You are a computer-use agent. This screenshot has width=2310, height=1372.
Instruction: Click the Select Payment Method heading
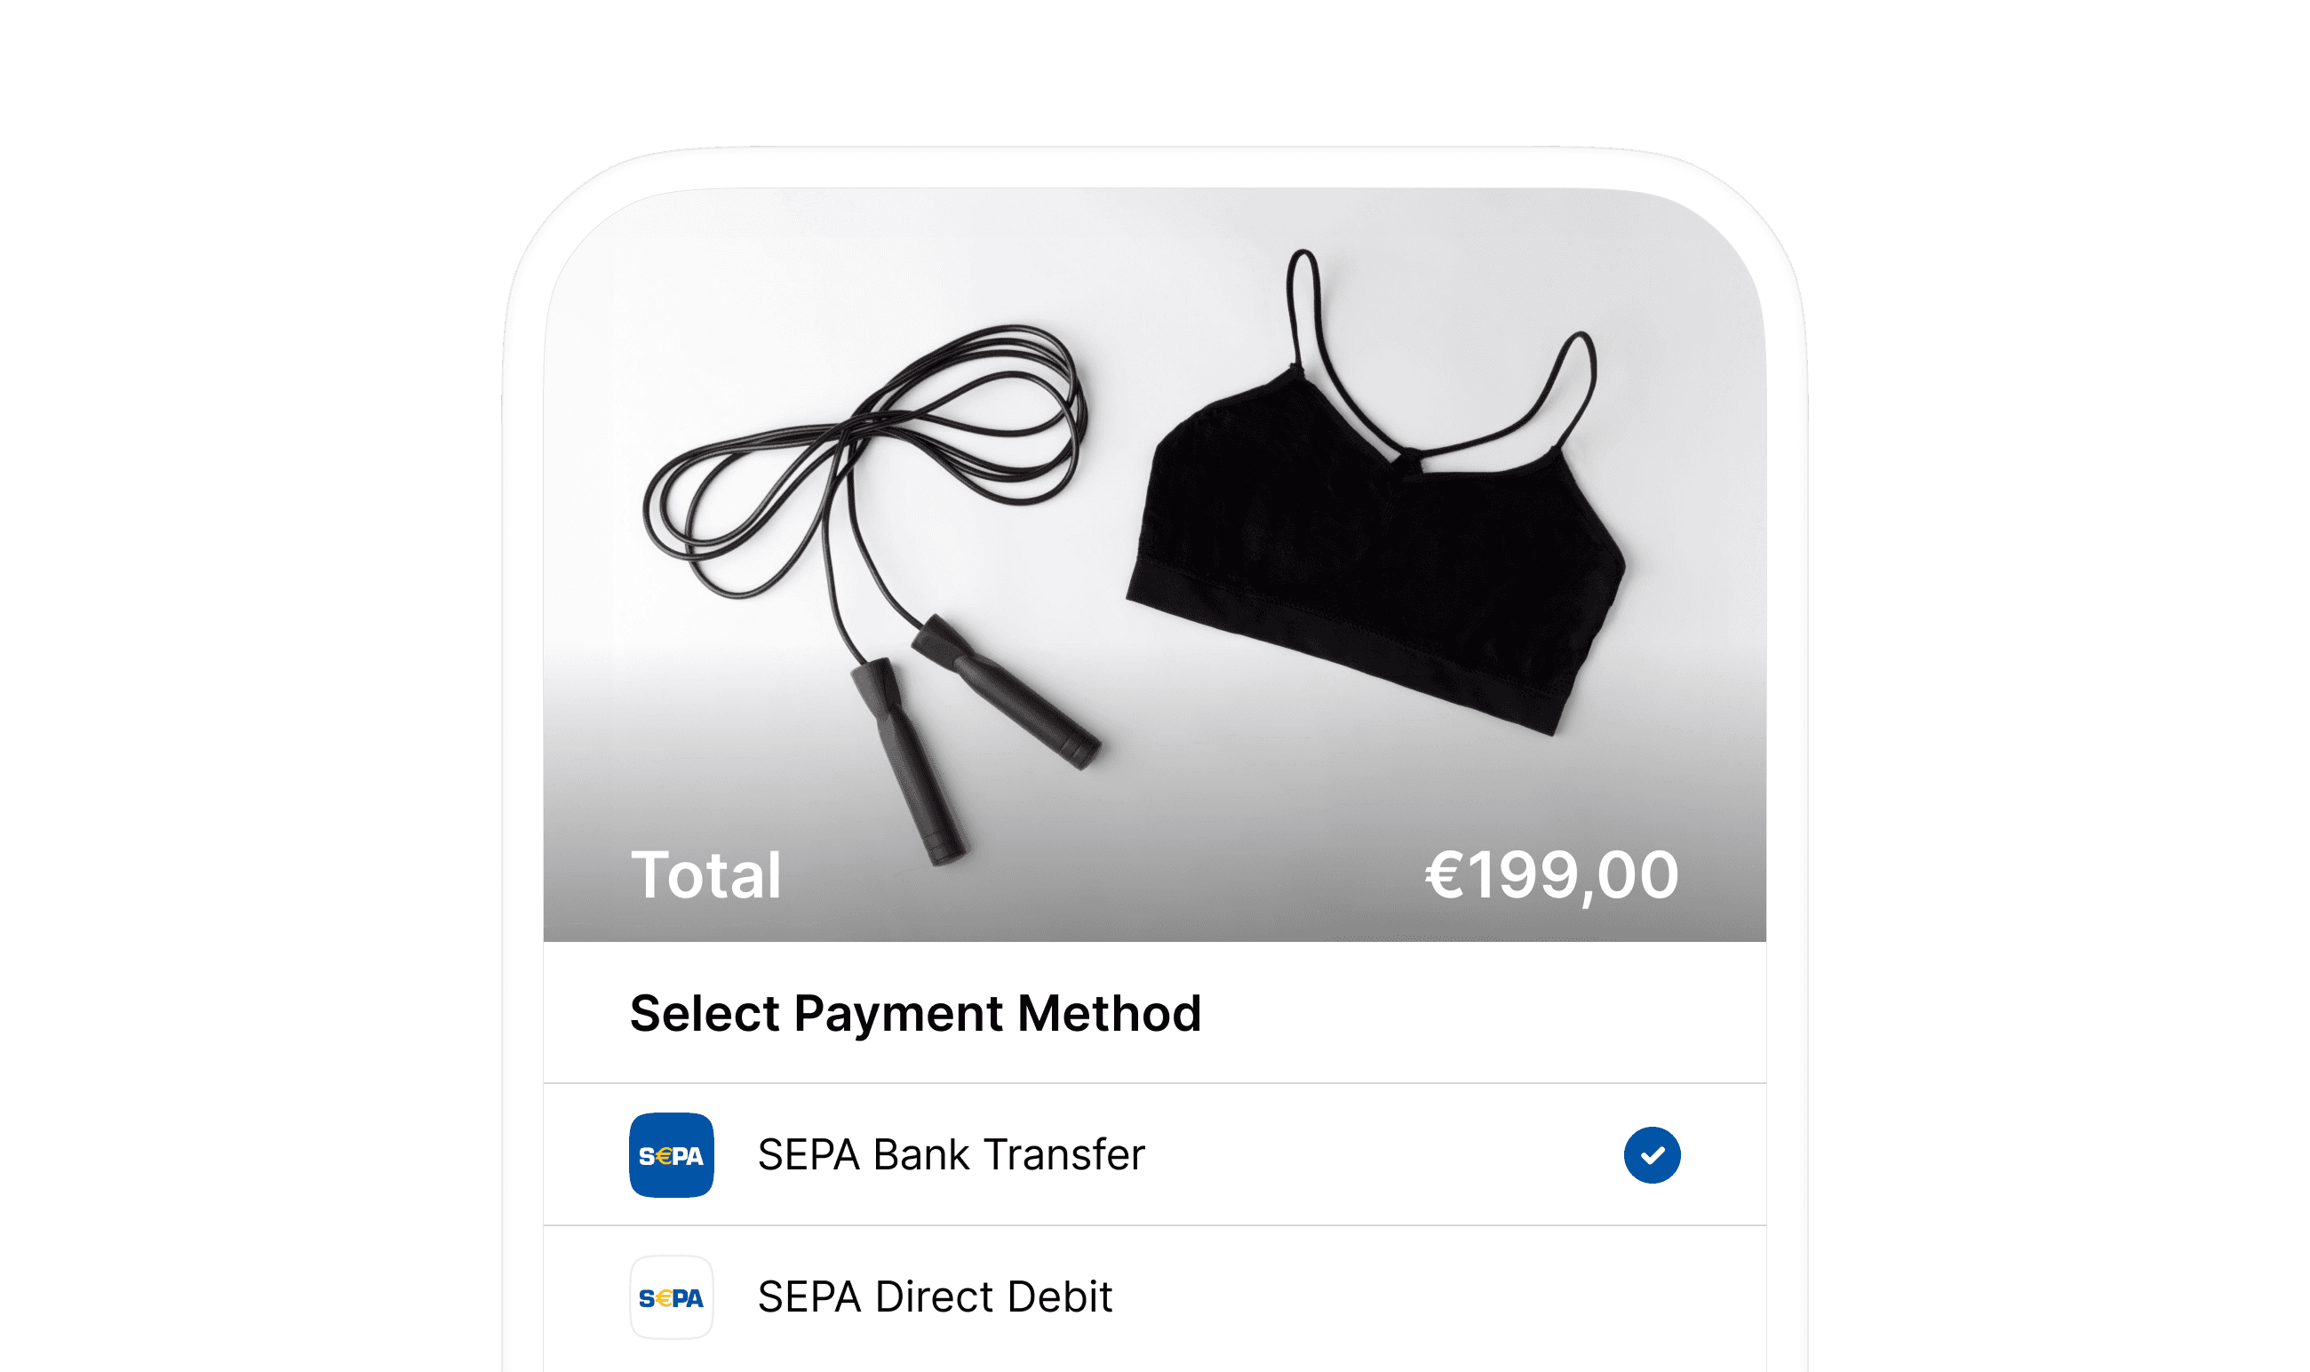(x=915, y=1013)
